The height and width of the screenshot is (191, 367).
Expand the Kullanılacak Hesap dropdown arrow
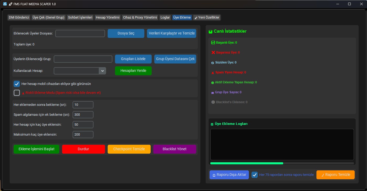[102, 71]
